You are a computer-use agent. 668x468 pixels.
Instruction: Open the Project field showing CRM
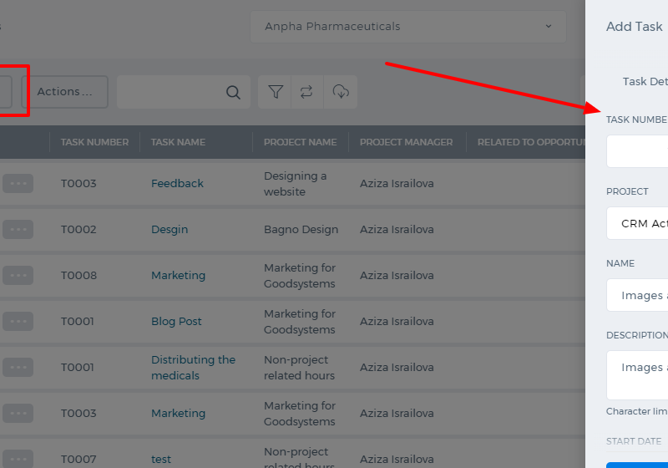click(637, 223)
